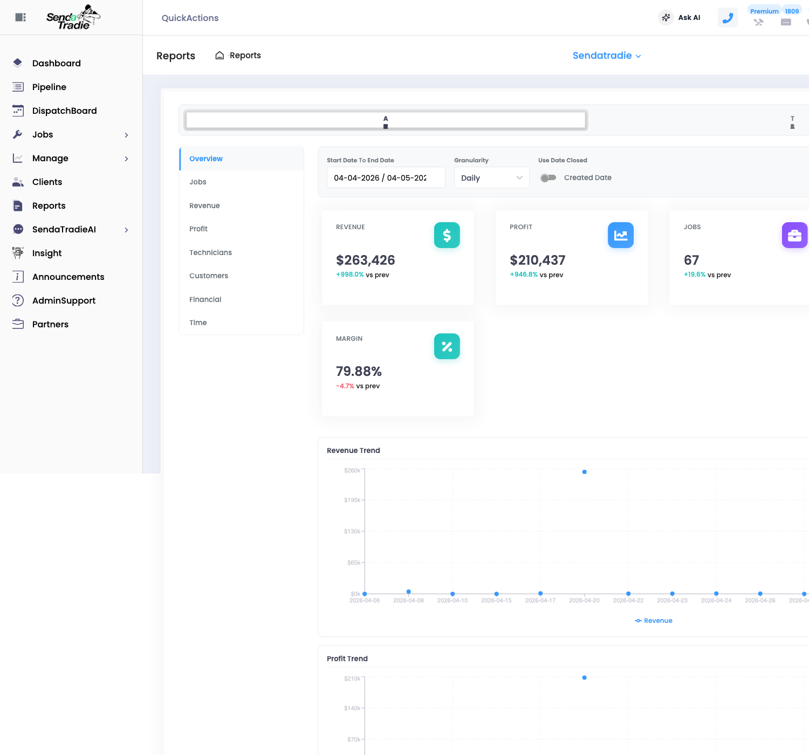The height and width of the screenshot is (755, 809).
Task: Click the Margin card percent icon
Action: [x=447, y=346]
